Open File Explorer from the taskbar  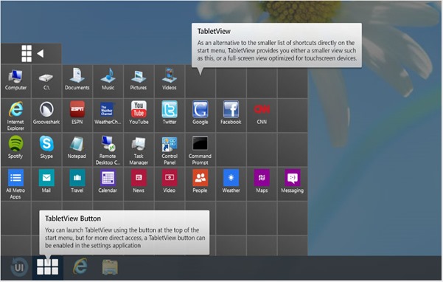click(110, 267)
